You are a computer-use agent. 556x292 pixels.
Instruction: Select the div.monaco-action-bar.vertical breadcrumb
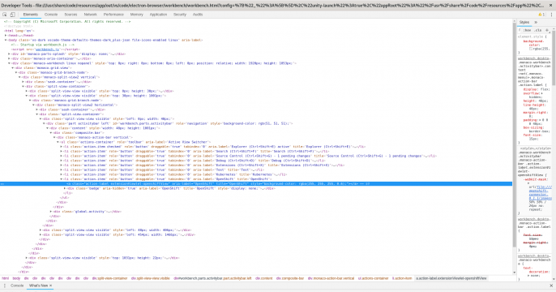331,278
